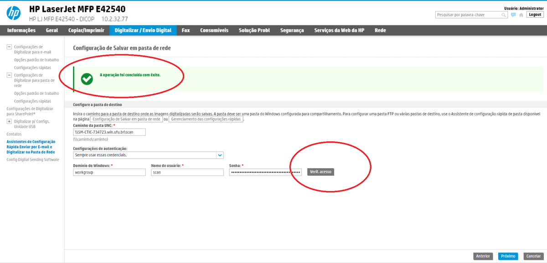This screenshot has height=263, width=547.
Task: Open the Segurança tab
Action: point(292,31)
